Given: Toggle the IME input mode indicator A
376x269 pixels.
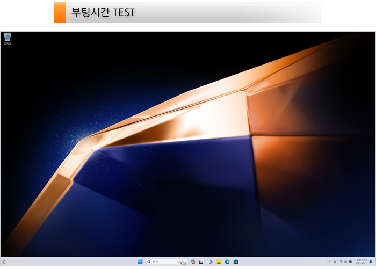Looking at the screenshot, I should pos(335,262).
